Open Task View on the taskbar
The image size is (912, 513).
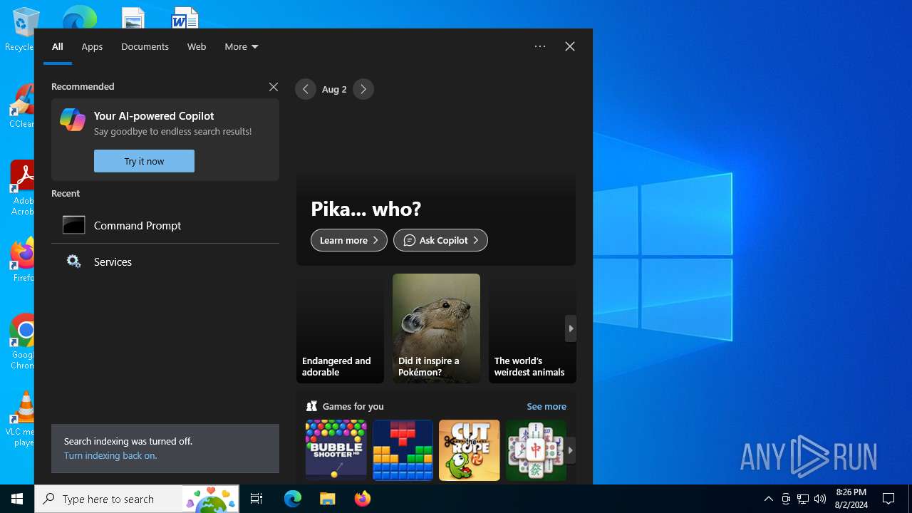click(x=256, y=499)
